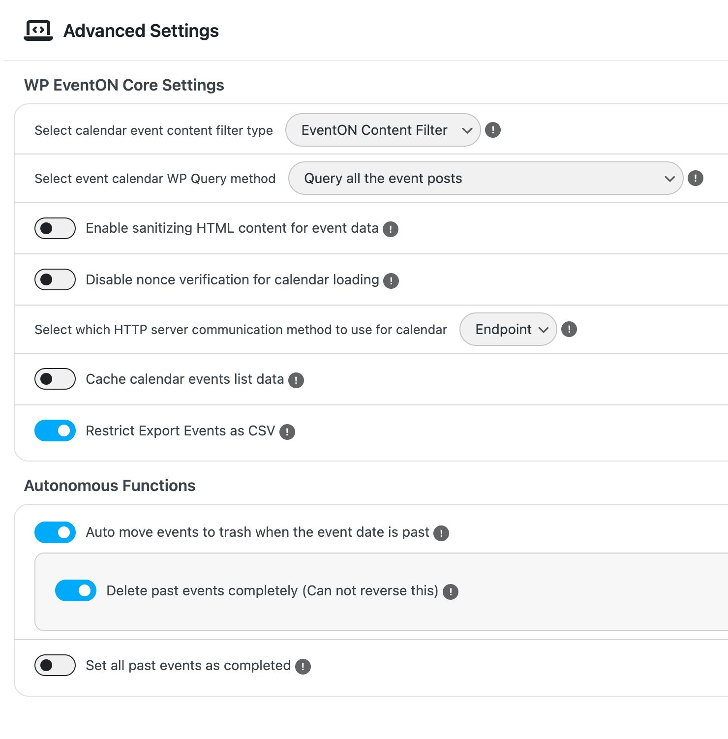Toggle Disable nonce verification for calendar loading

(55, 280)
